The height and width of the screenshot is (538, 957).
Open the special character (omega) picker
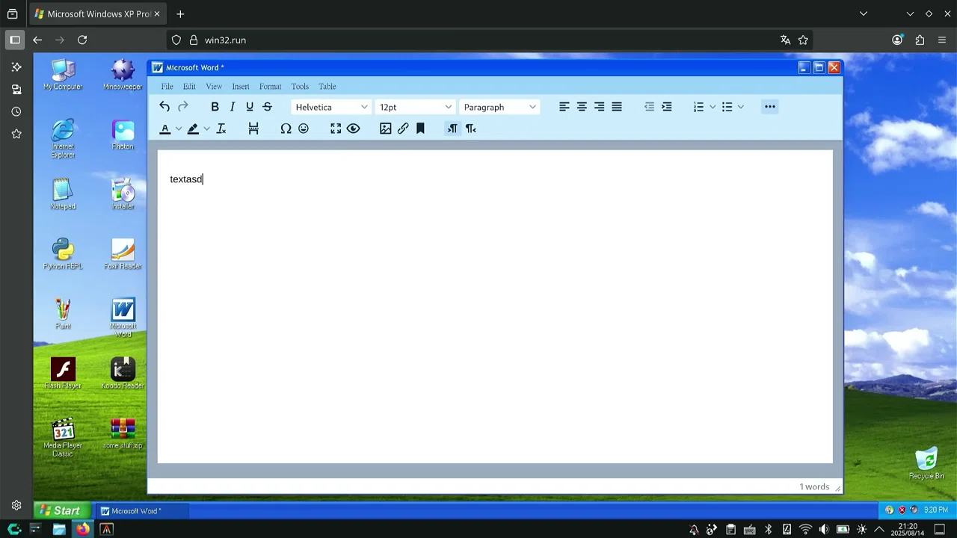(286, 129)
